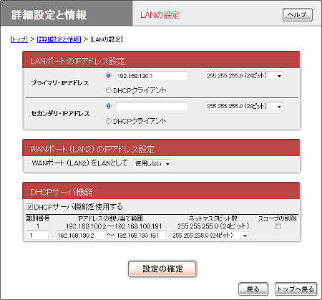Viewport: 322px width, 300px height.
Task: Click the LANの設定 page title
Action: click(160, 15)
